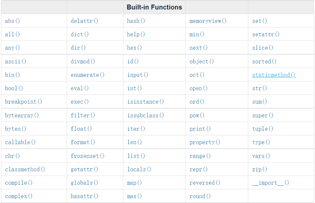This screenshot has width=315, height=203.
Task: Open the __import__() link
Action: pos(271,183)
